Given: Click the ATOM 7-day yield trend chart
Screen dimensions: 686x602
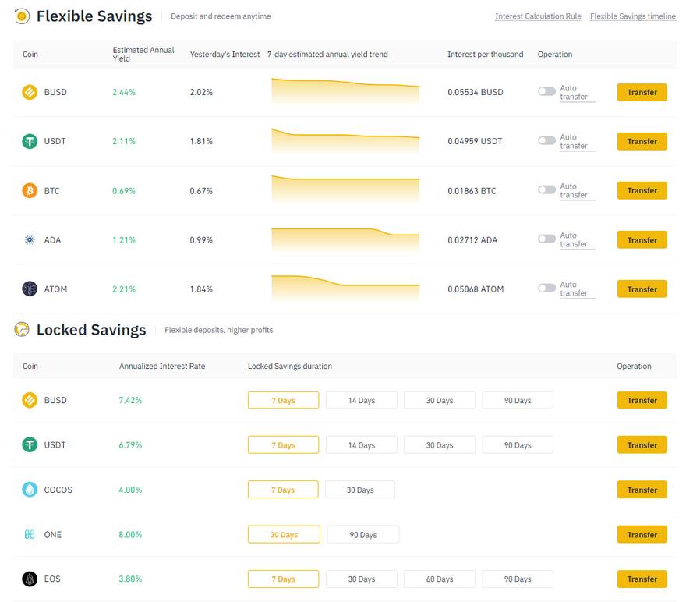Looking at the screenshot, I should click(x=345, y=289).
